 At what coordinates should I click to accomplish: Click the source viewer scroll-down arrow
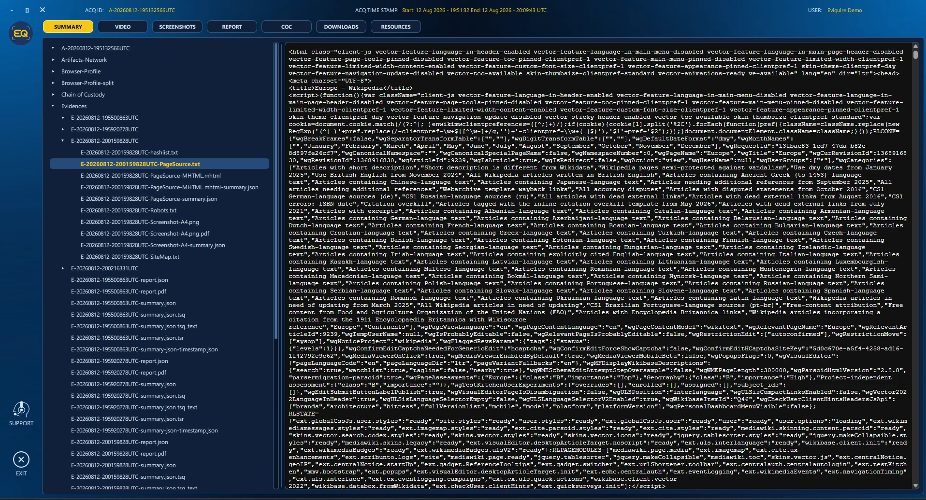click(x=915, y=486)
